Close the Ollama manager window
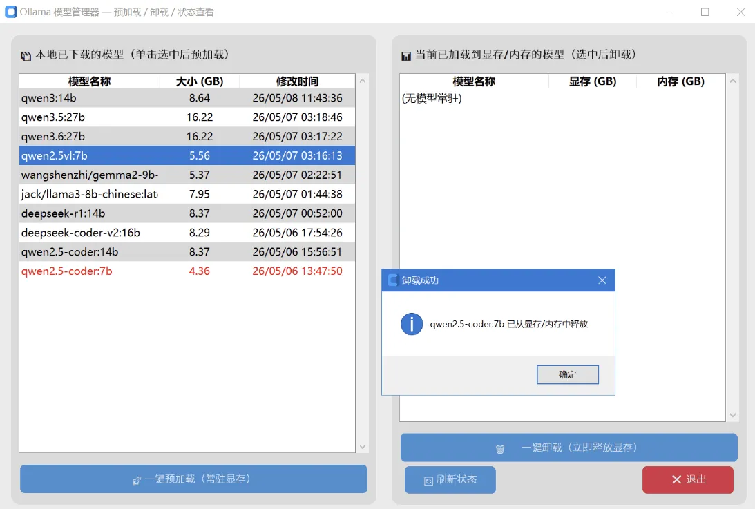Image resolution: width=755 pixels, height=509 pixels. 740,12
